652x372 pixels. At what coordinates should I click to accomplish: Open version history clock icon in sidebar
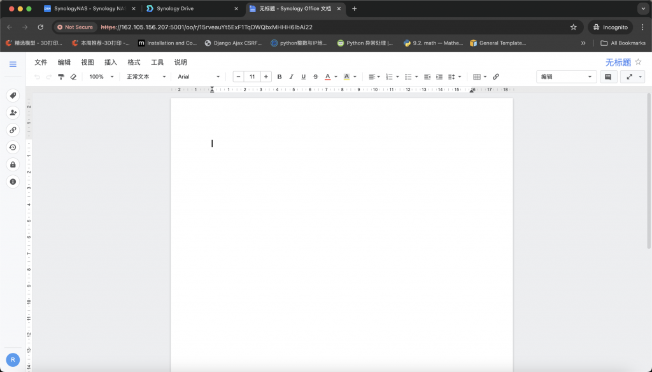coord(13,147)
